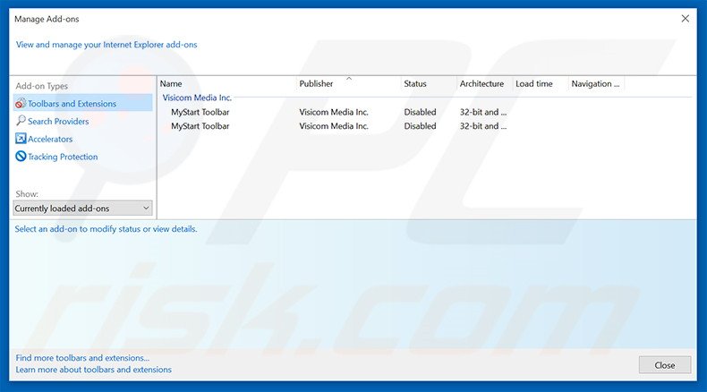Close the Manage Add-ons window with X
This screenshot has width=707, height=392.
685,19
